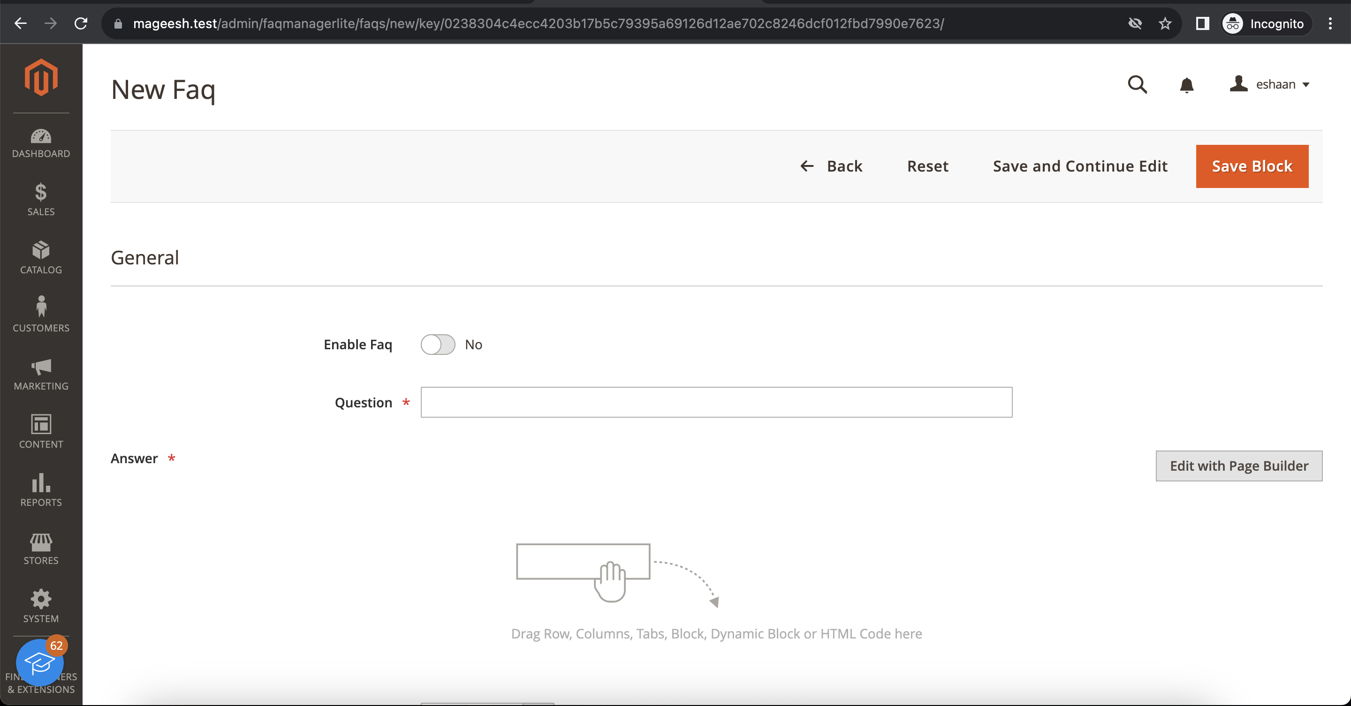Viewport: 1351px width, 706px height.
Task: Open the side panel icon in Chrome
Action: 1202,23
